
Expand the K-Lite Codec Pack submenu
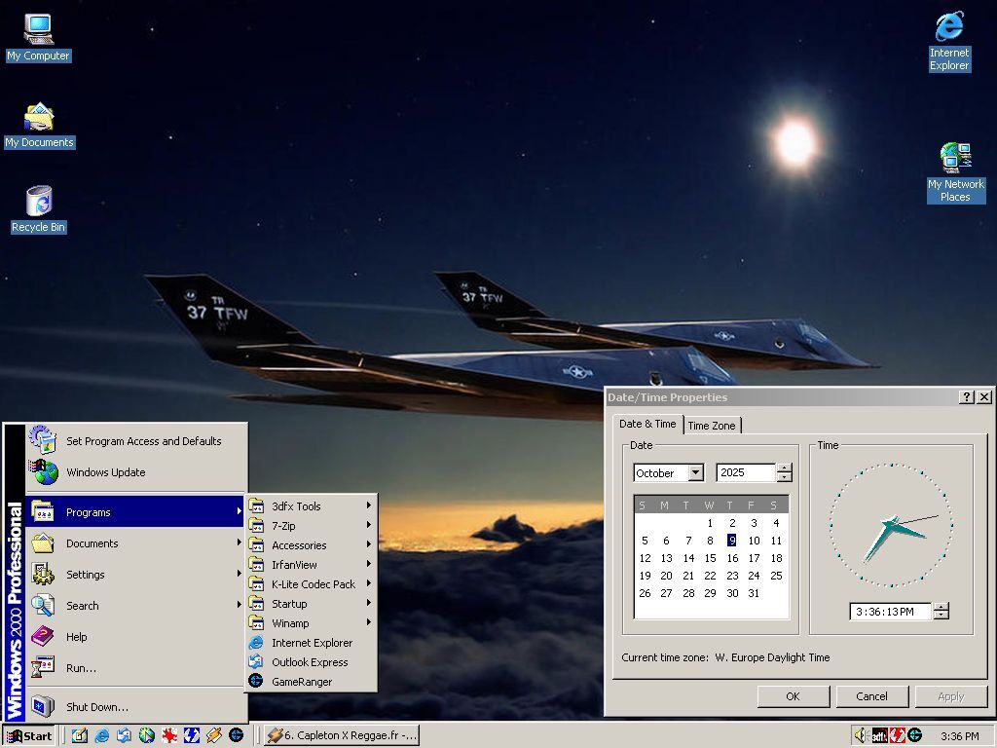313,584
